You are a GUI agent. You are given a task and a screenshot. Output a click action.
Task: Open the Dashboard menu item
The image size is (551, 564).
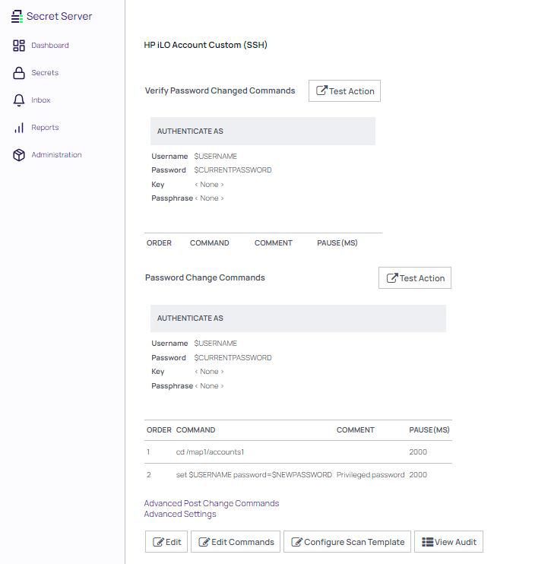coord(49,46)
